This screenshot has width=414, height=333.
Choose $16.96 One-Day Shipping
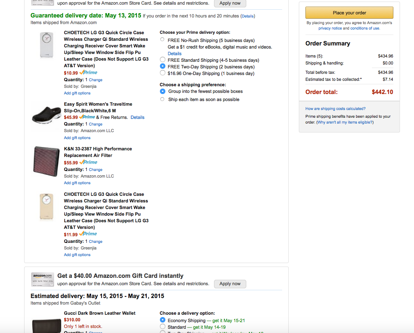click(163, 73)
